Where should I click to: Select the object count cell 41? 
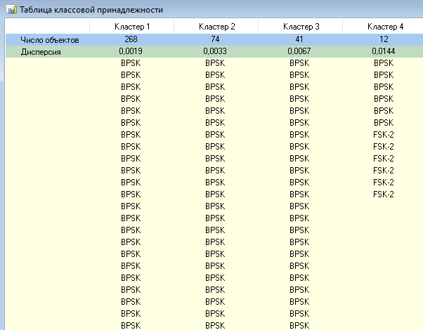[299, 39]
